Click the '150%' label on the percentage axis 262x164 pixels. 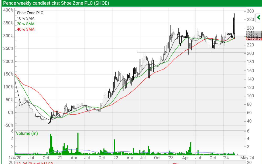(8, 74)
